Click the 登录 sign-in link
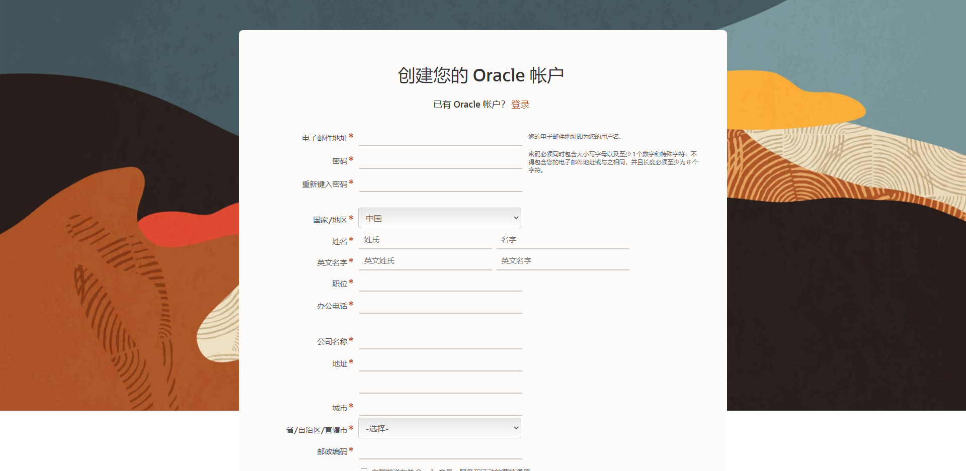The height and width of the screenshot is (471, 966). (x=520, y=105)
